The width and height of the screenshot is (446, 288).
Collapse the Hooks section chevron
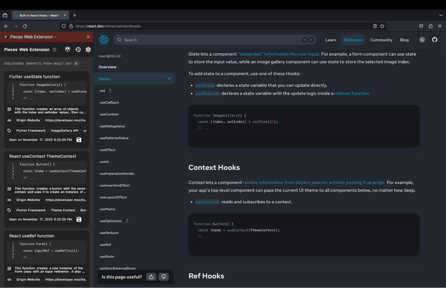pyautogui.click(x=169, y=79)
